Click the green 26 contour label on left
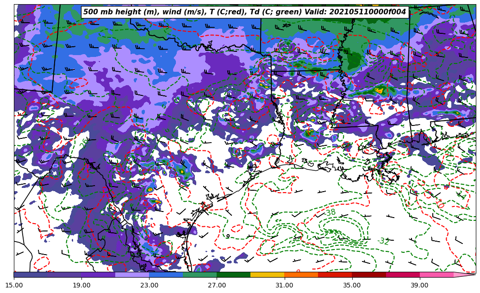 pos(84,143)
